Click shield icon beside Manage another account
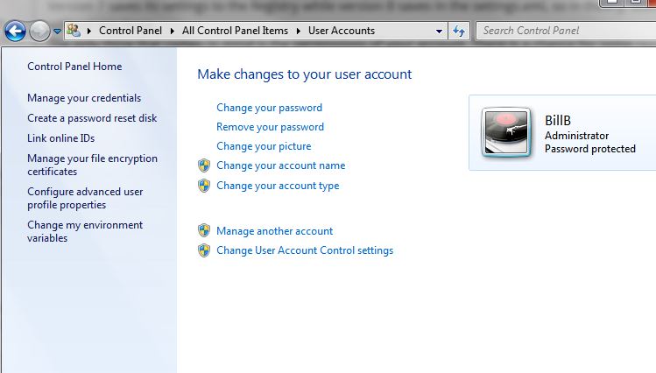 204,231
